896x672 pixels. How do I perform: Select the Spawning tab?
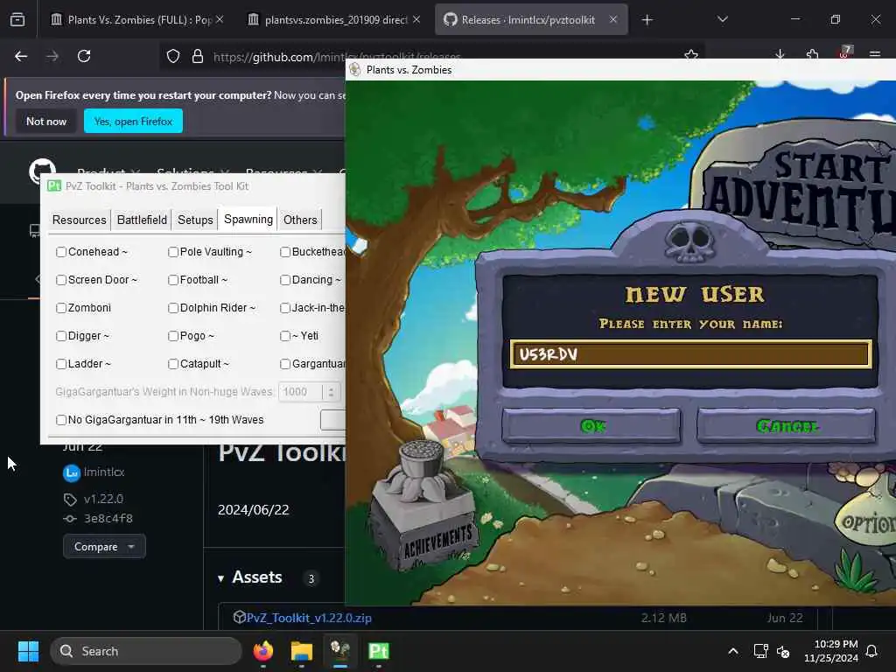(x=248, y=220)
